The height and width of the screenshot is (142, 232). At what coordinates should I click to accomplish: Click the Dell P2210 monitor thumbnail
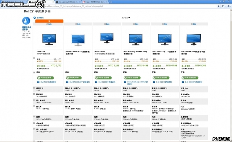(x=49, y=39)
